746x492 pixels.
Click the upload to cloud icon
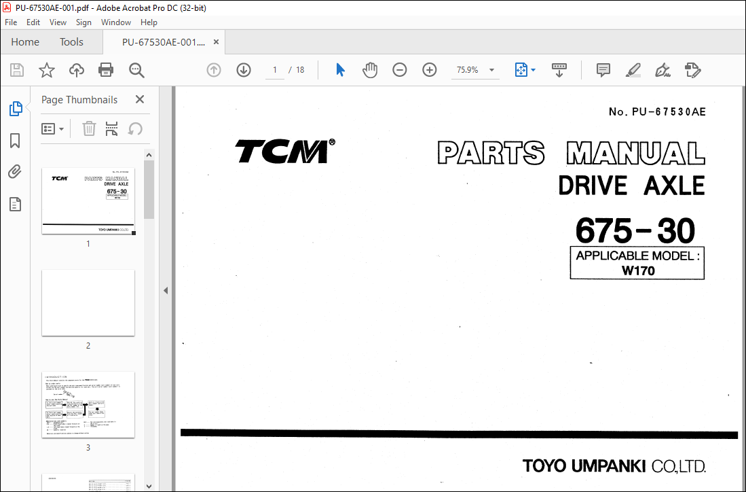tap(76, 70)
